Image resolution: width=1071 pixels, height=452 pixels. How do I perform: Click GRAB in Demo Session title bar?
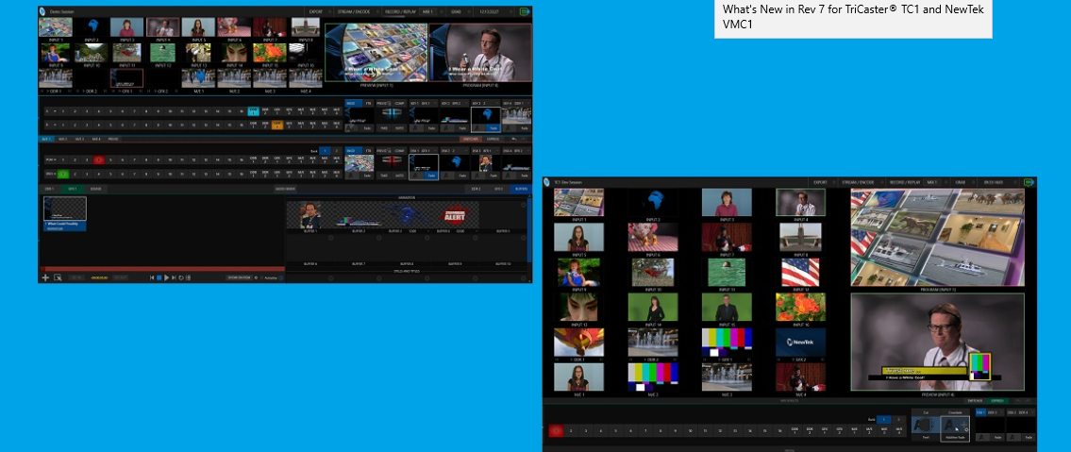(x=456, y=11)
